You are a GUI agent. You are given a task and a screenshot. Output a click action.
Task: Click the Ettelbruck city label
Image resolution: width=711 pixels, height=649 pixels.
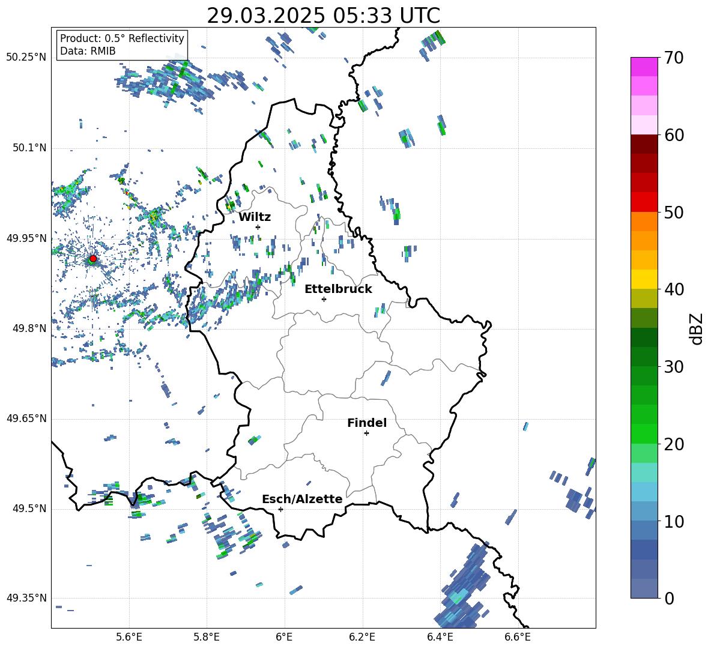pos(338,289)
